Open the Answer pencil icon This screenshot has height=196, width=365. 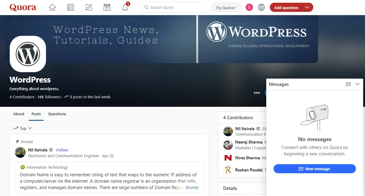[x=89, y=8]
